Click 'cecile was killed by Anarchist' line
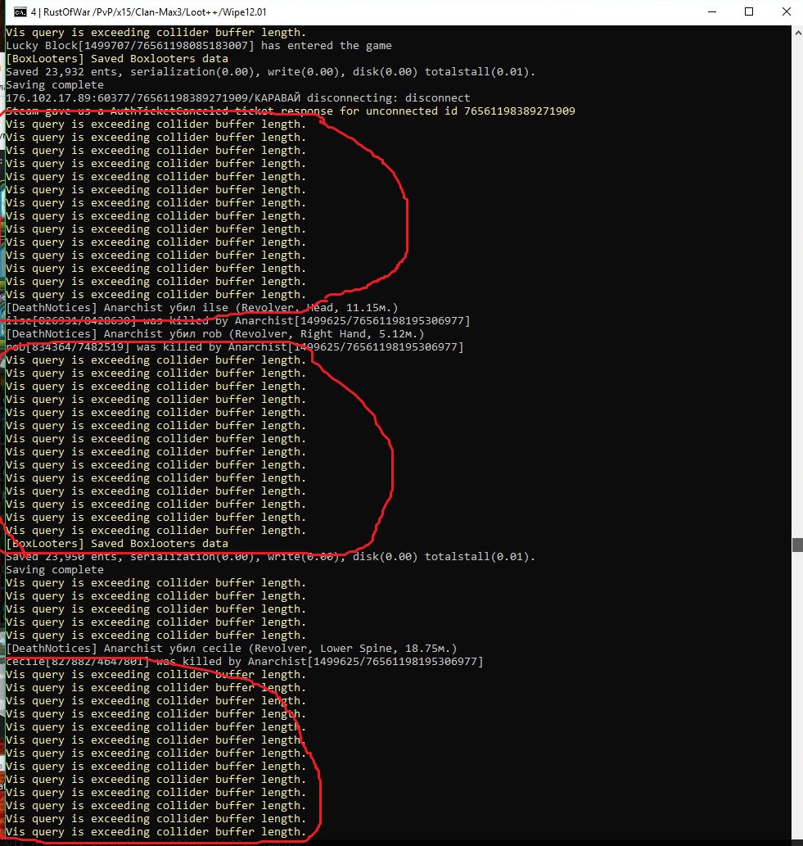 [x=244, y=662]
